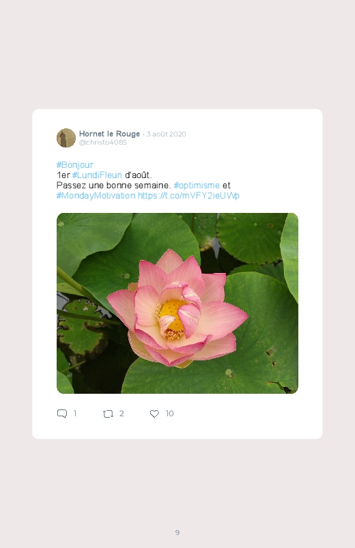The width and height of the screenshot is (355, 548).
Task: Click the yellow lotus seed pod center
Action: coord(171,315)
